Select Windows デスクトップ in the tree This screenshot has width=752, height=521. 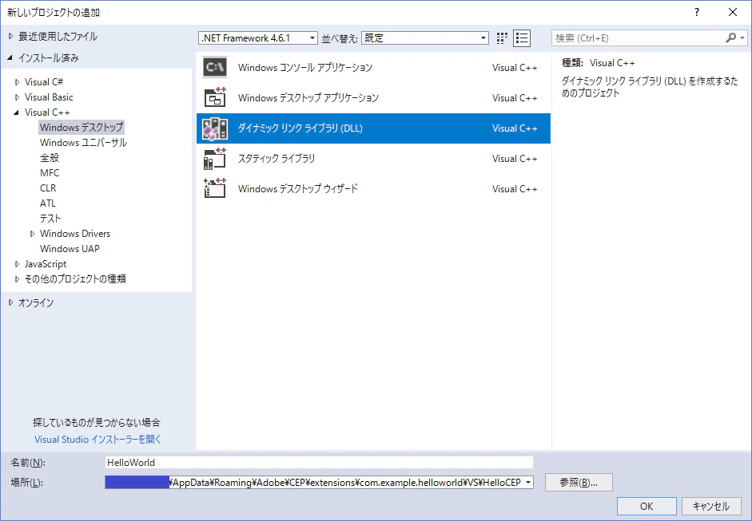click(x=82, y=128)
